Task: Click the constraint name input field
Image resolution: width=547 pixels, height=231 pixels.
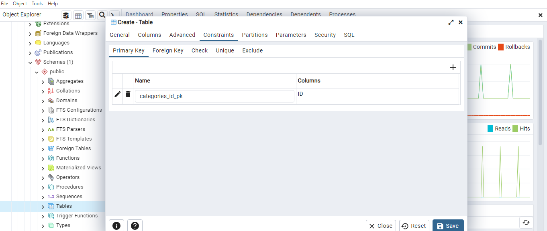Action: pyautogui.click(x=214, y=96)
